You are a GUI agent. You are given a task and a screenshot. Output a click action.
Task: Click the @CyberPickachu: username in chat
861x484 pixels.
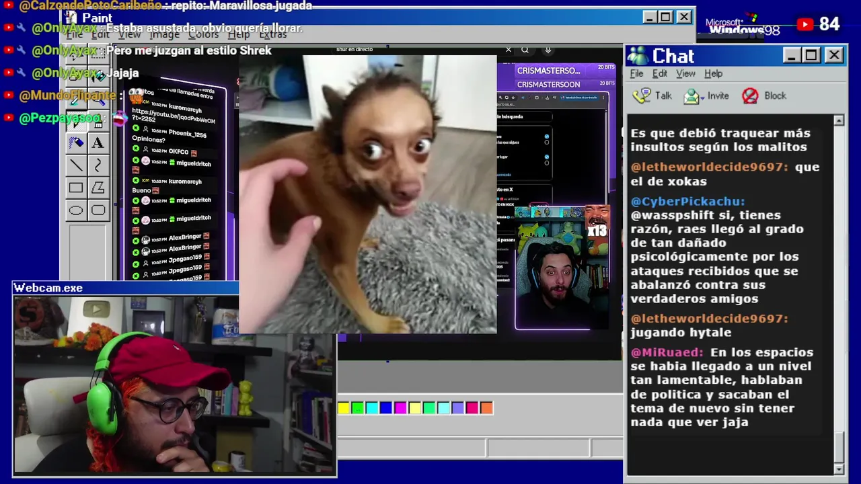tap(687, 201)
